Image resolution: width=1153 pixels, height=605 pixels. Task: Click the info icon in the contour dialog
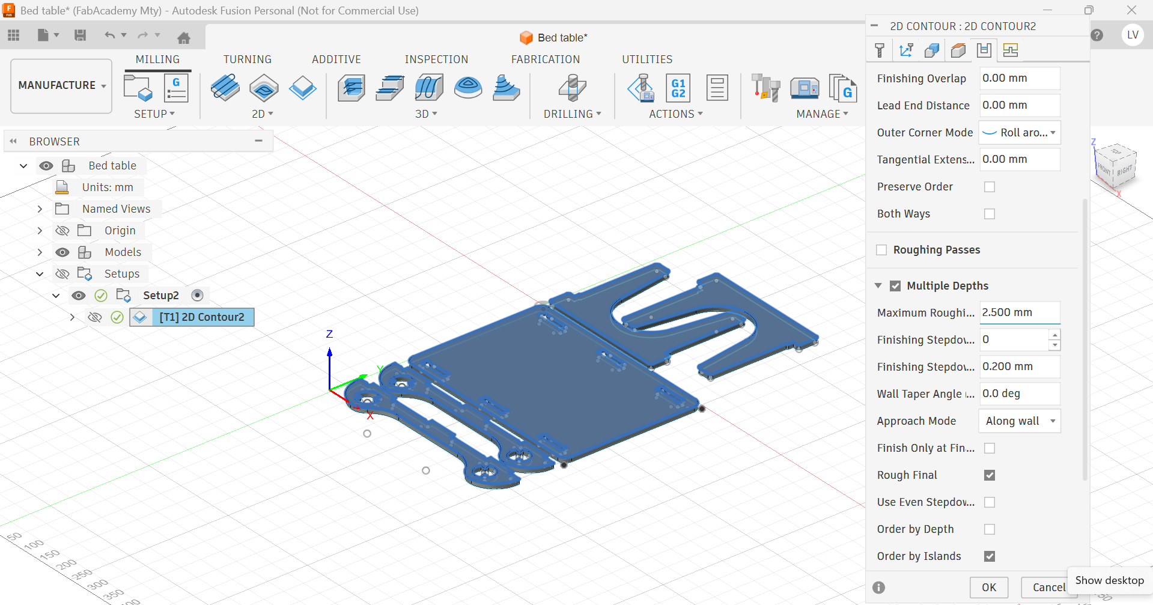pyautogui.click(x=879, y=588)
